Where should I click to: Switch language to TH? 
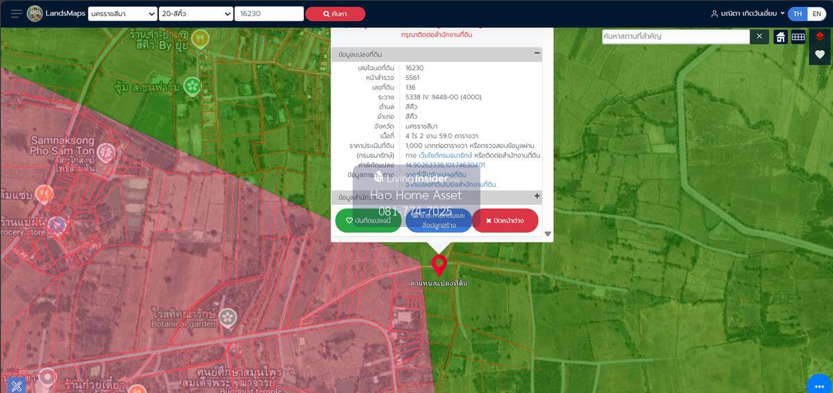click(x=798, y=14)
